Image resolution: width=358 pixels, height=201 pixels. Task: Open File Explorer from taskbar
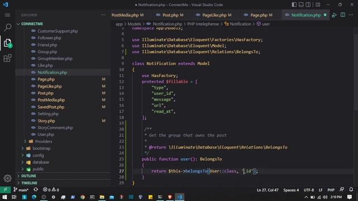102,197
